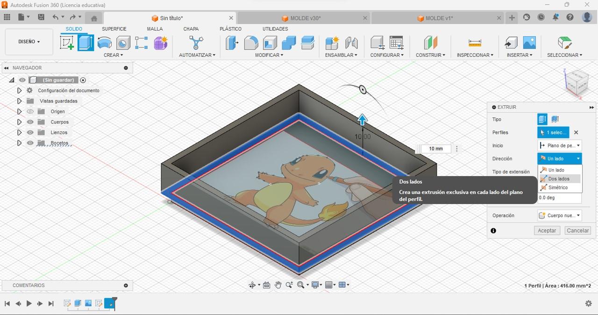This screenshot has width=598, height=315.
Task: Hide the Lienzos folder
Action: [30, 132]
